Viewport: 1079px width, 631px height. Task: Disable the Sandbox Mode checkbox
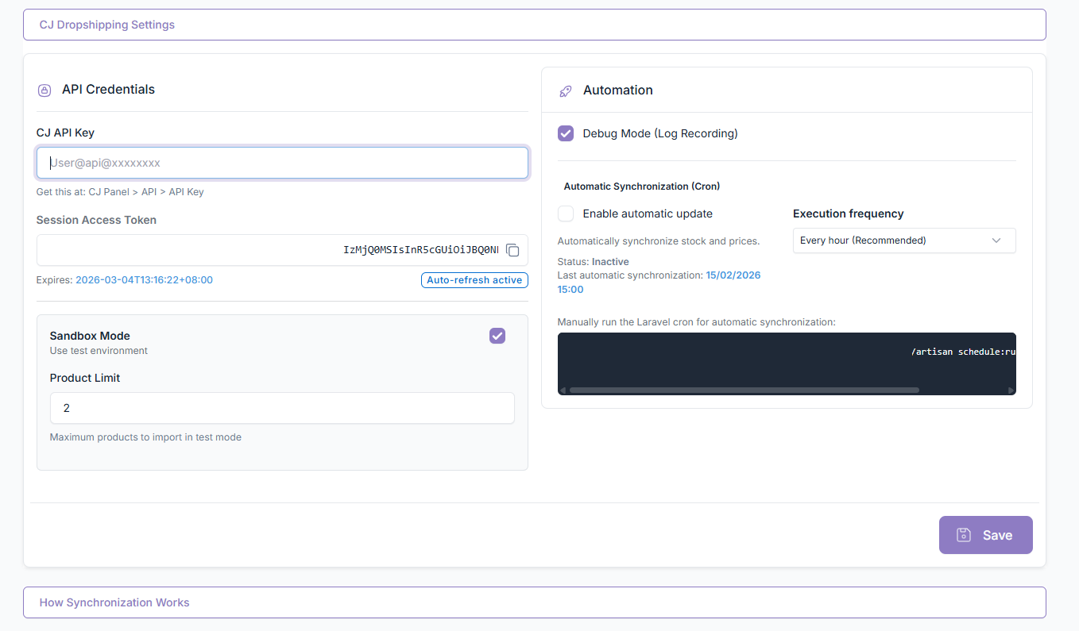click(x=497, y=336)
